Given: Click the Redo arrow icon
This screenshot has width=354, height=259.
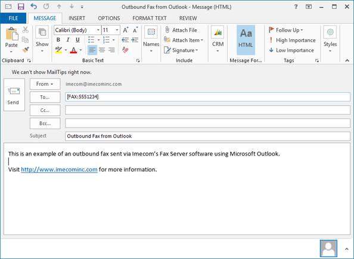Looking at the screenshot, I should tap(46, 7).
